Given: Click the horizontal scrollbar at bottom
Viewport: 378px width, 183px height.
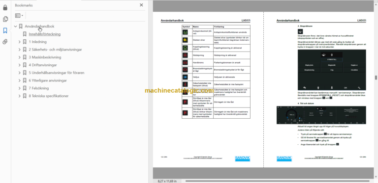Looking at the screenshot, I should point(277,181).
